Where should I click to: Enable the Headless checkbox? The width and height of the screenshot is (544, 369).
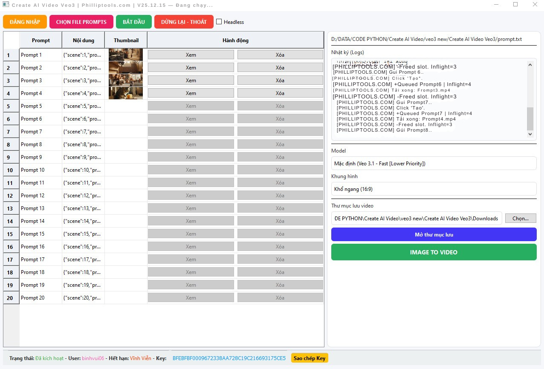(x=219, y=22)
